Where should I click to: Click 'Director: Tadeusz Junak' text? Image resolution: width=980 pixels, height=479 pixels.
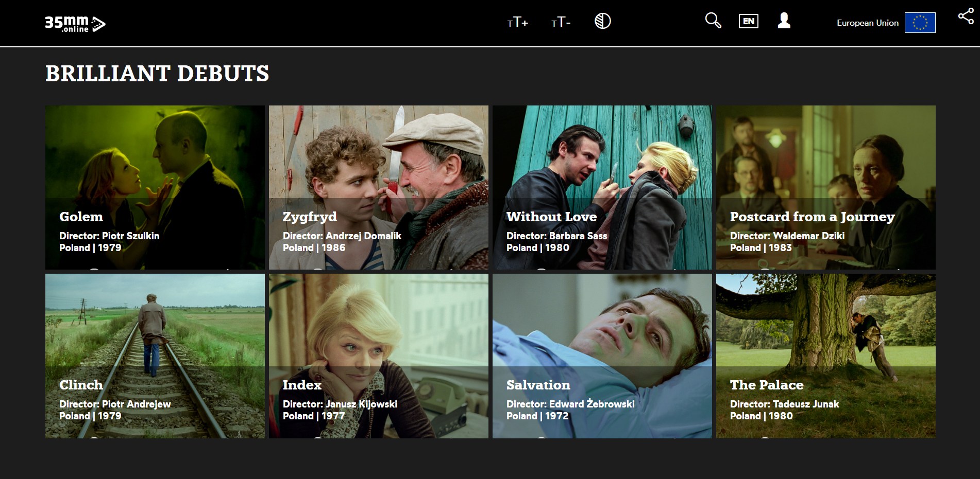coord(785,404)
